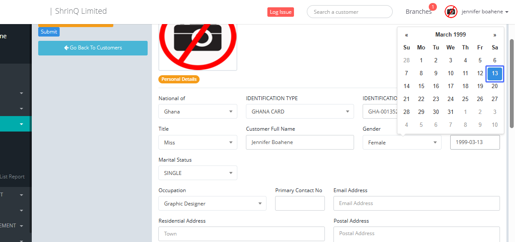The image size is (515, 242).
Task: Open the Identification Type dropdown
Action: [x=300, y=111]
